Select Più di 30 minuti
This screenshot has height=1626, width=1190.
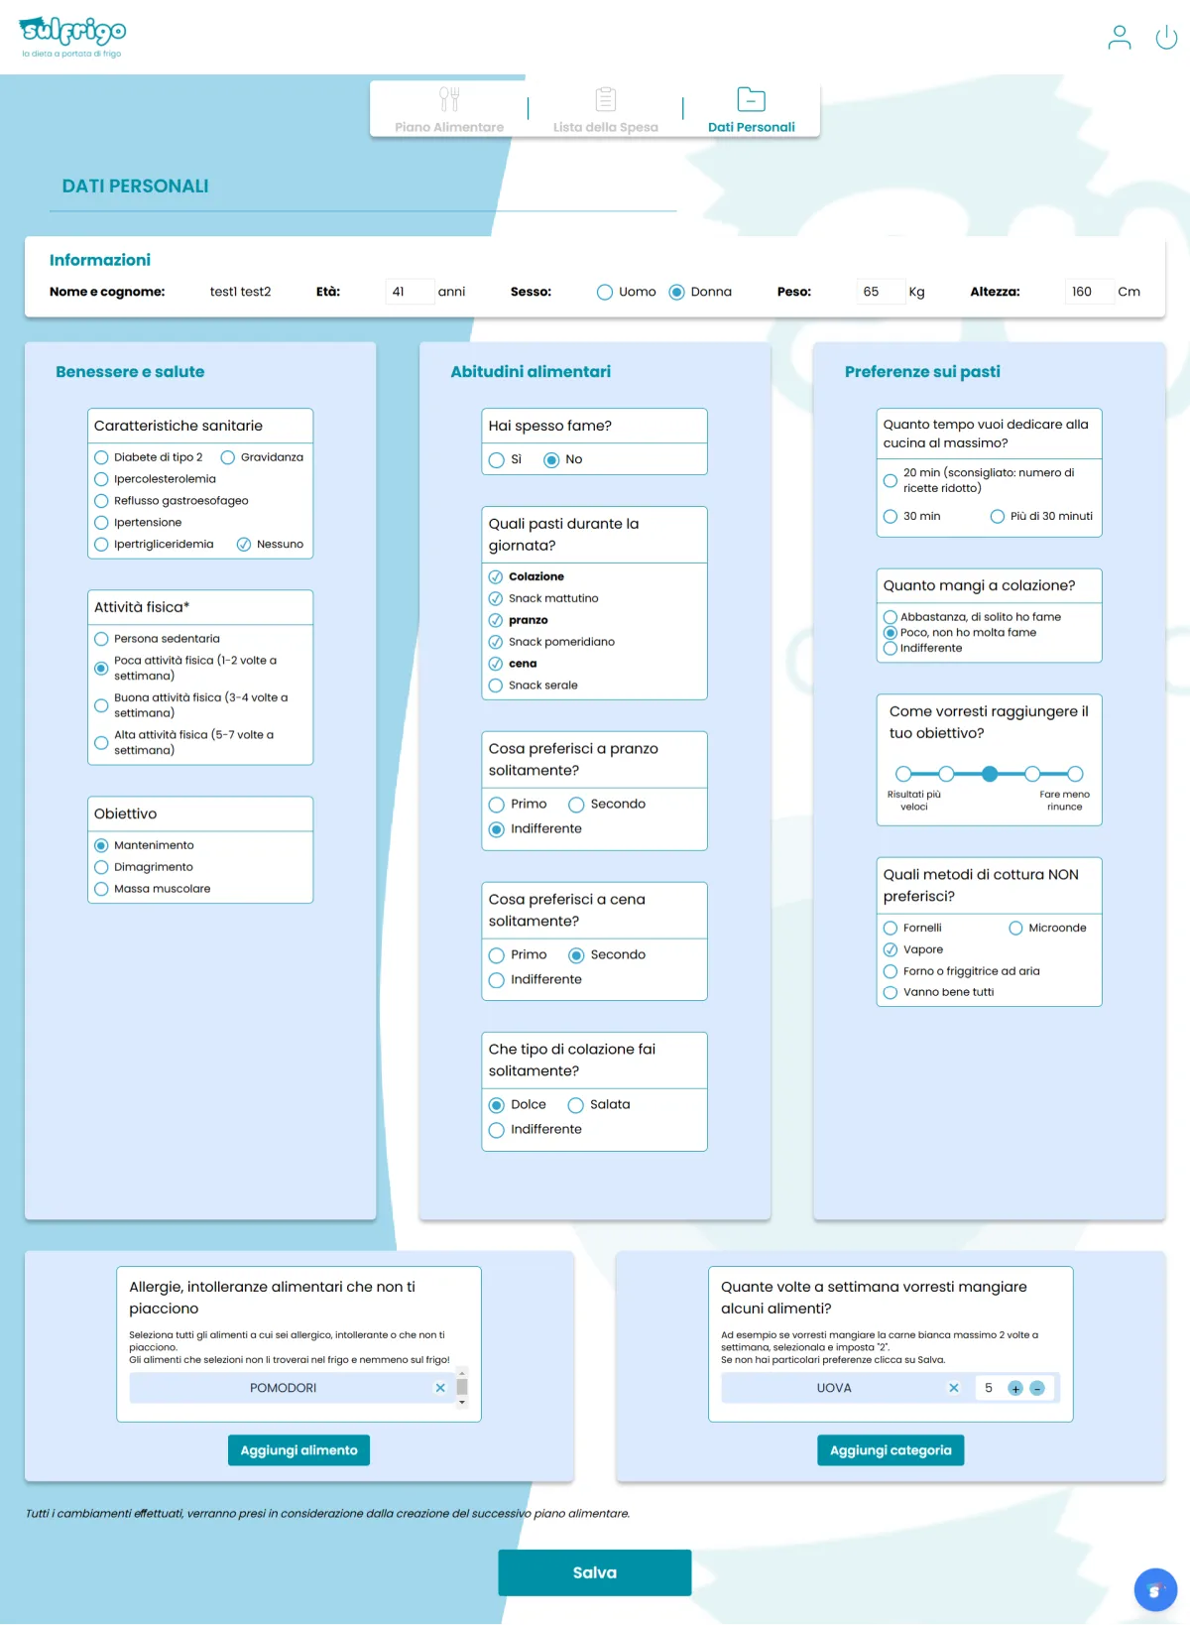tap(998, 517)
